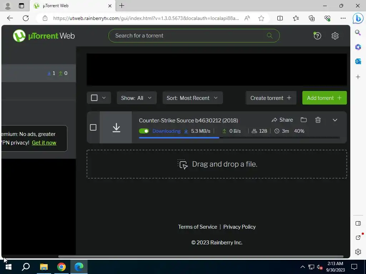Click the Get it now premium link
This screenshot has height=274, width=366.
click(44, 143)
